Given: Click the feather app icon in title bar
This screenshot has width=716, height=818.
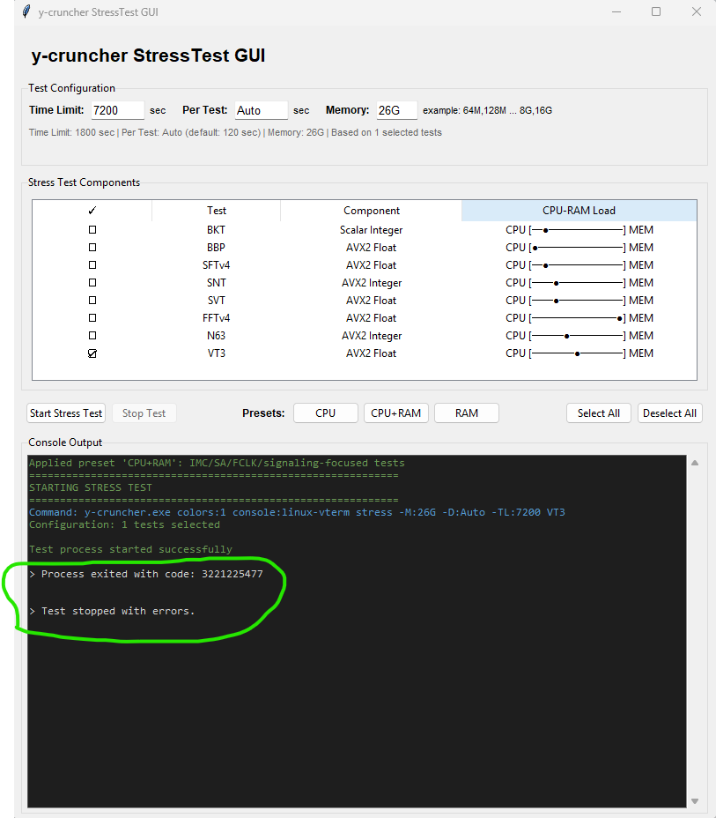Looking at the screenshot, I should 26,11.
